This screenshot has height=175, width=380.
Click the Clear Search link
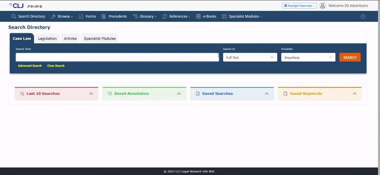point(56,66)
